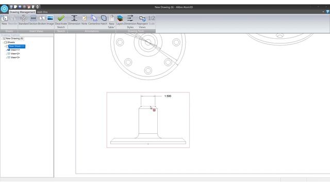Collapse the New Drawing (6) tree node
This screenshot has width=330, height=186.
2,39
